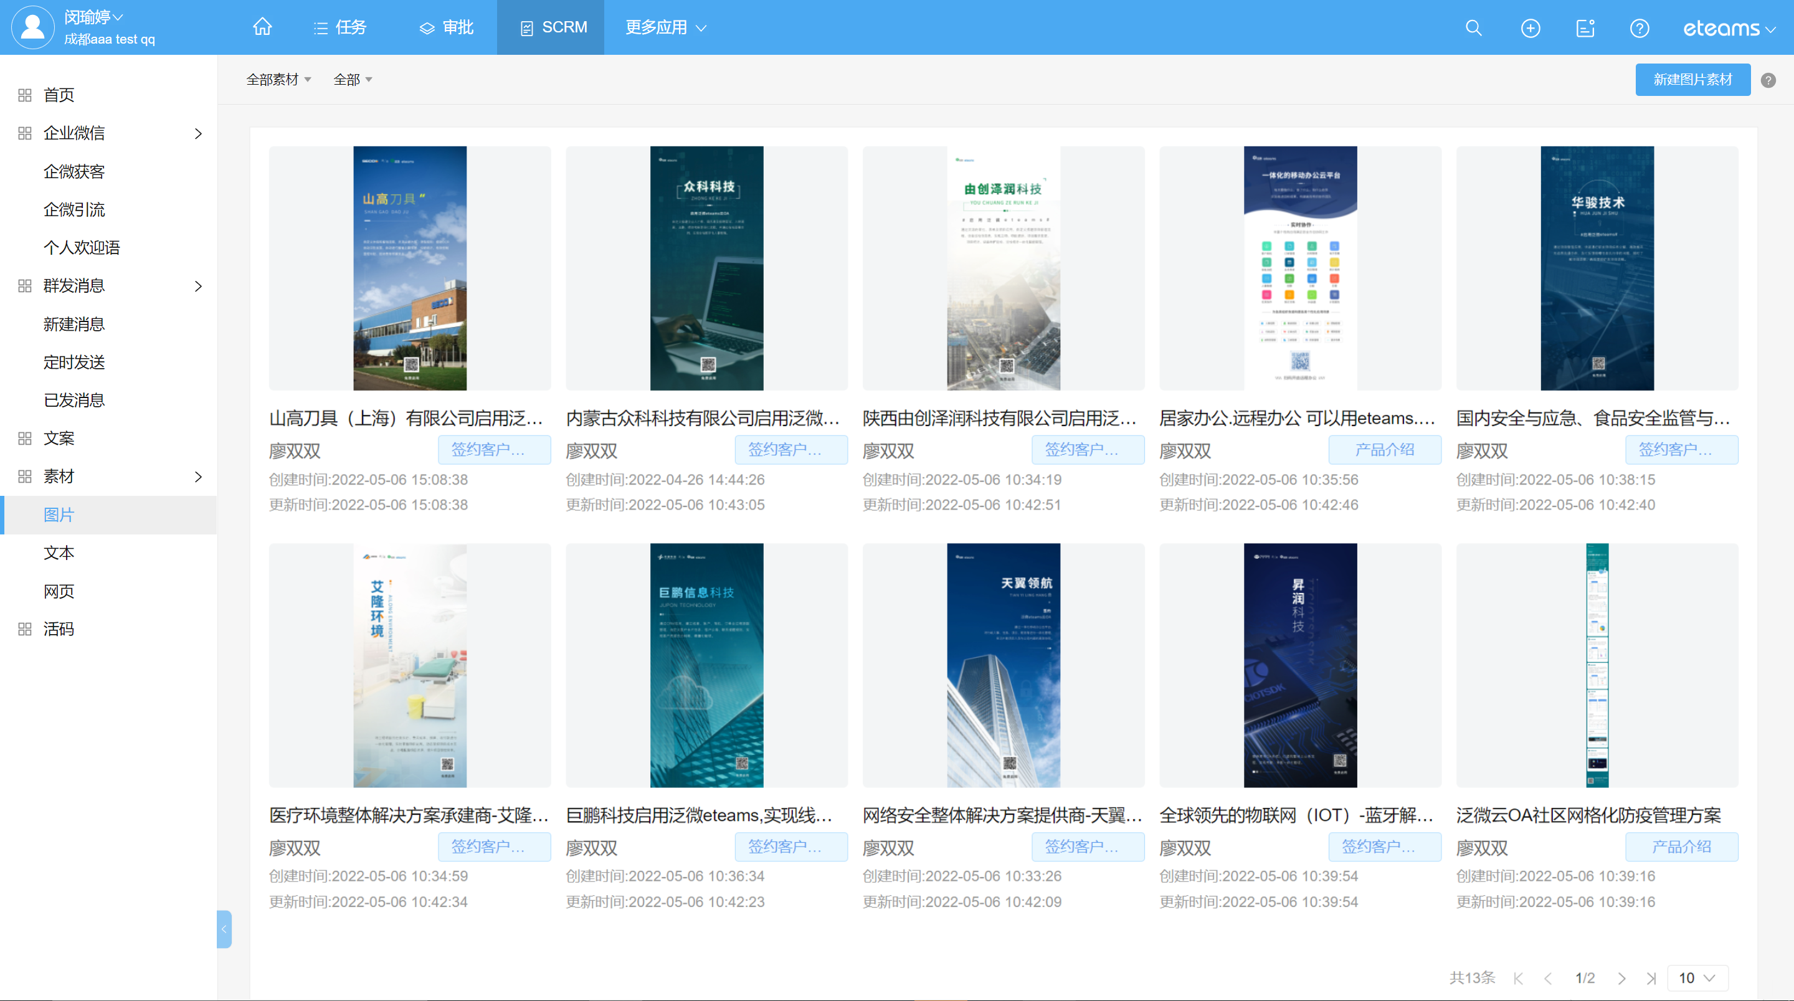Screen dimensions: 1794x1001
Task: Open 新建消息 in sidebar
Action: (74, 324)
